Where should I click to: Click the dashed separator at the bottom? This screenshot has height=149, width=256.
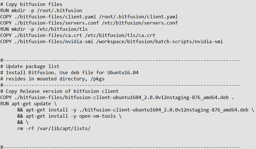(120, 147)
